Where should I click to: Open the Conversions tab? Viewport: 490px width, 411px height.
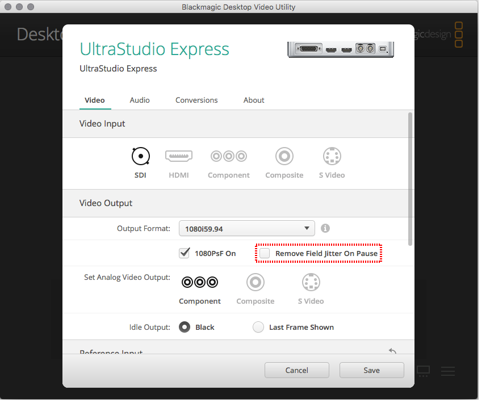pyautogui.click(x=196, y=100)
